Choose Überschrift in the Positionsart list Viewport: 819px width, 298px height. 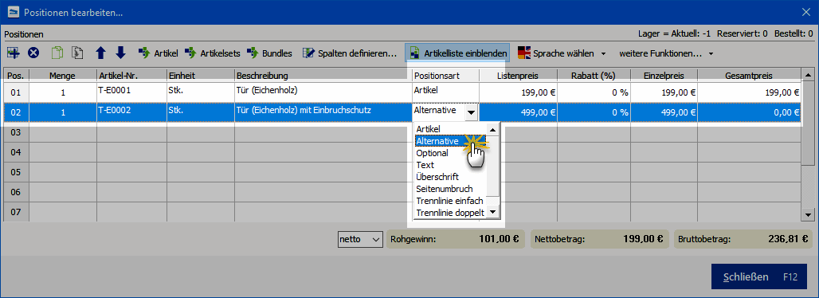450,177
